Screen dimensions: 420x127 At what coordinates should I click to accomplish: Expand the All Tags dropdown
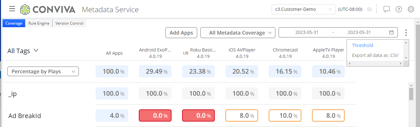pyautogui.click(x=23, y=51)
